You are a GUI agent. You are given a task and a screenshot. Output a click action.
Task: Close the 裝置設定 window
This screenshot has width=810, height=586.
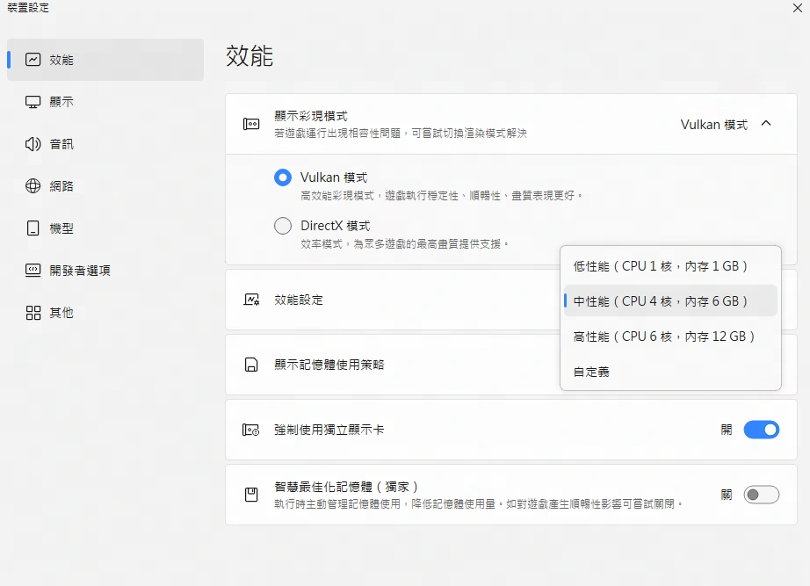[x=797, y=8]
